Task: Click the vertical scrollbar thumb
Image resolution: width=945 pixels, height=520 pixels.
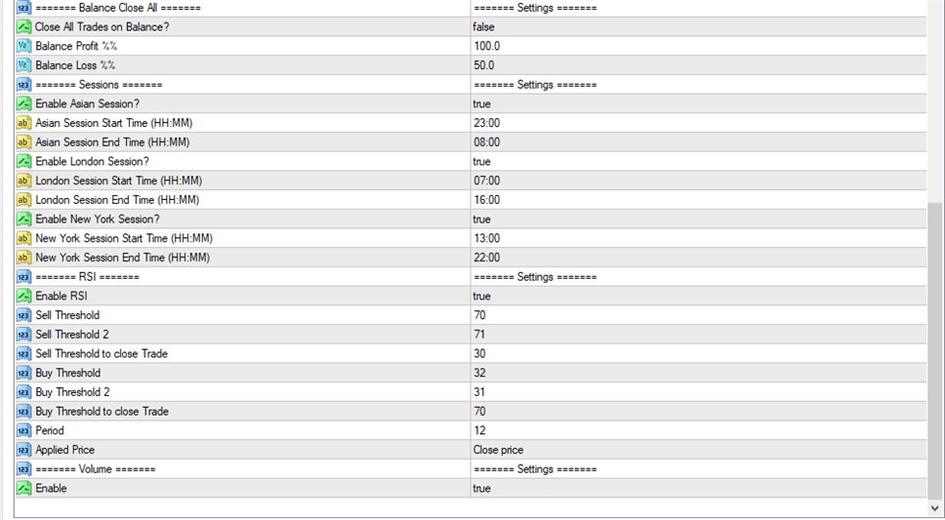Action: [935, 350]
